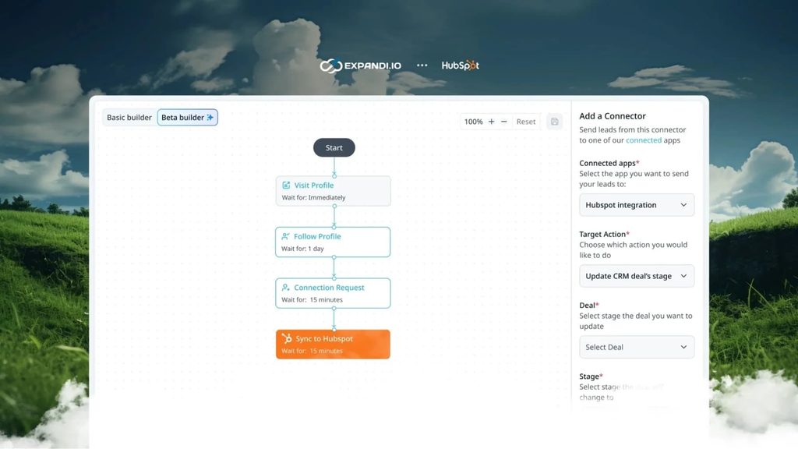This screenshot has height=449, width=798.
Task: Click the Add a Connector heading
Action: point(613,116)
